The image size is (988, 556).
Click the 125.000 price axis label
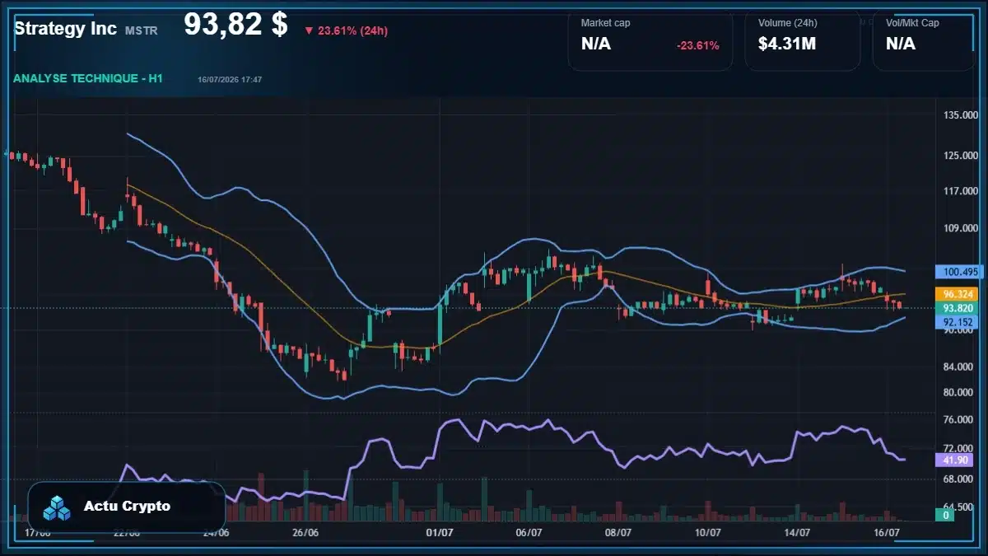click(961, 156)
